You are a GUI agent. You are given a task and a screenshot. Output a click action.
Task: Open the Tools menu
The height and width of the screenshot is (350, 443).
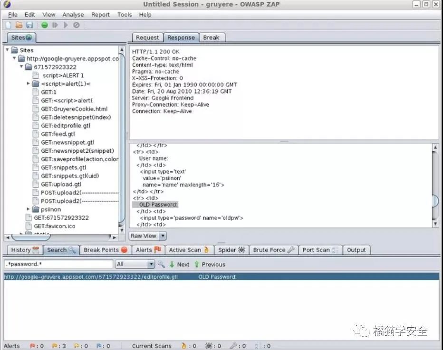(125, 15)
